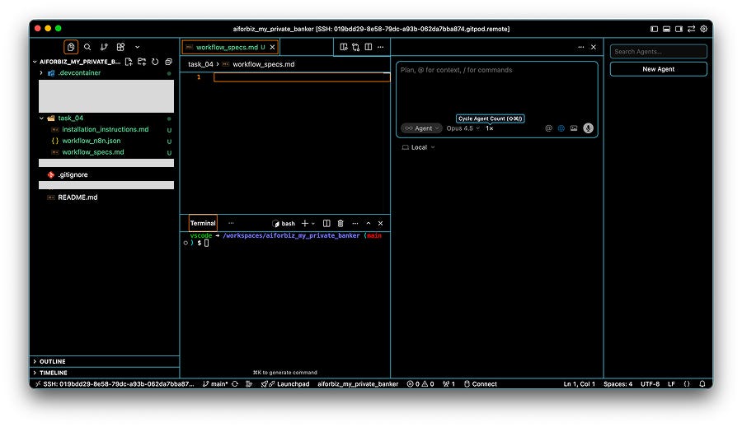
Task: Focus the Search Agents field
Action: pyautogui.click(x=658, y=52)
